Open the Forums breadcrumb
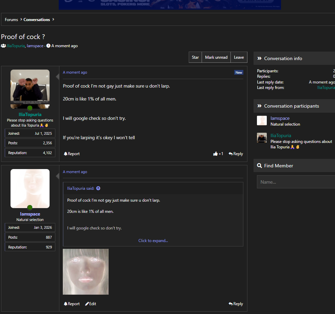Image resolution: width=335 pixels, height=314 pixels. [11, 19]
